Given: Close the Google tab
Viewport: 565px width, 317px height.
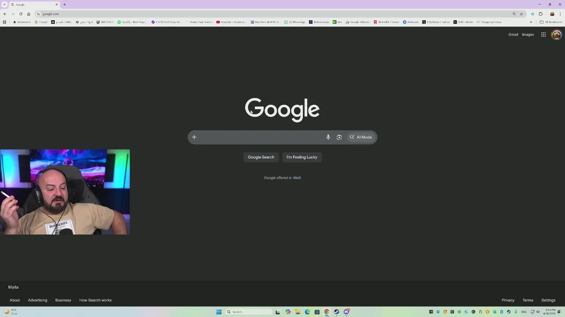Looking at the screenshot, I should 56,4.
